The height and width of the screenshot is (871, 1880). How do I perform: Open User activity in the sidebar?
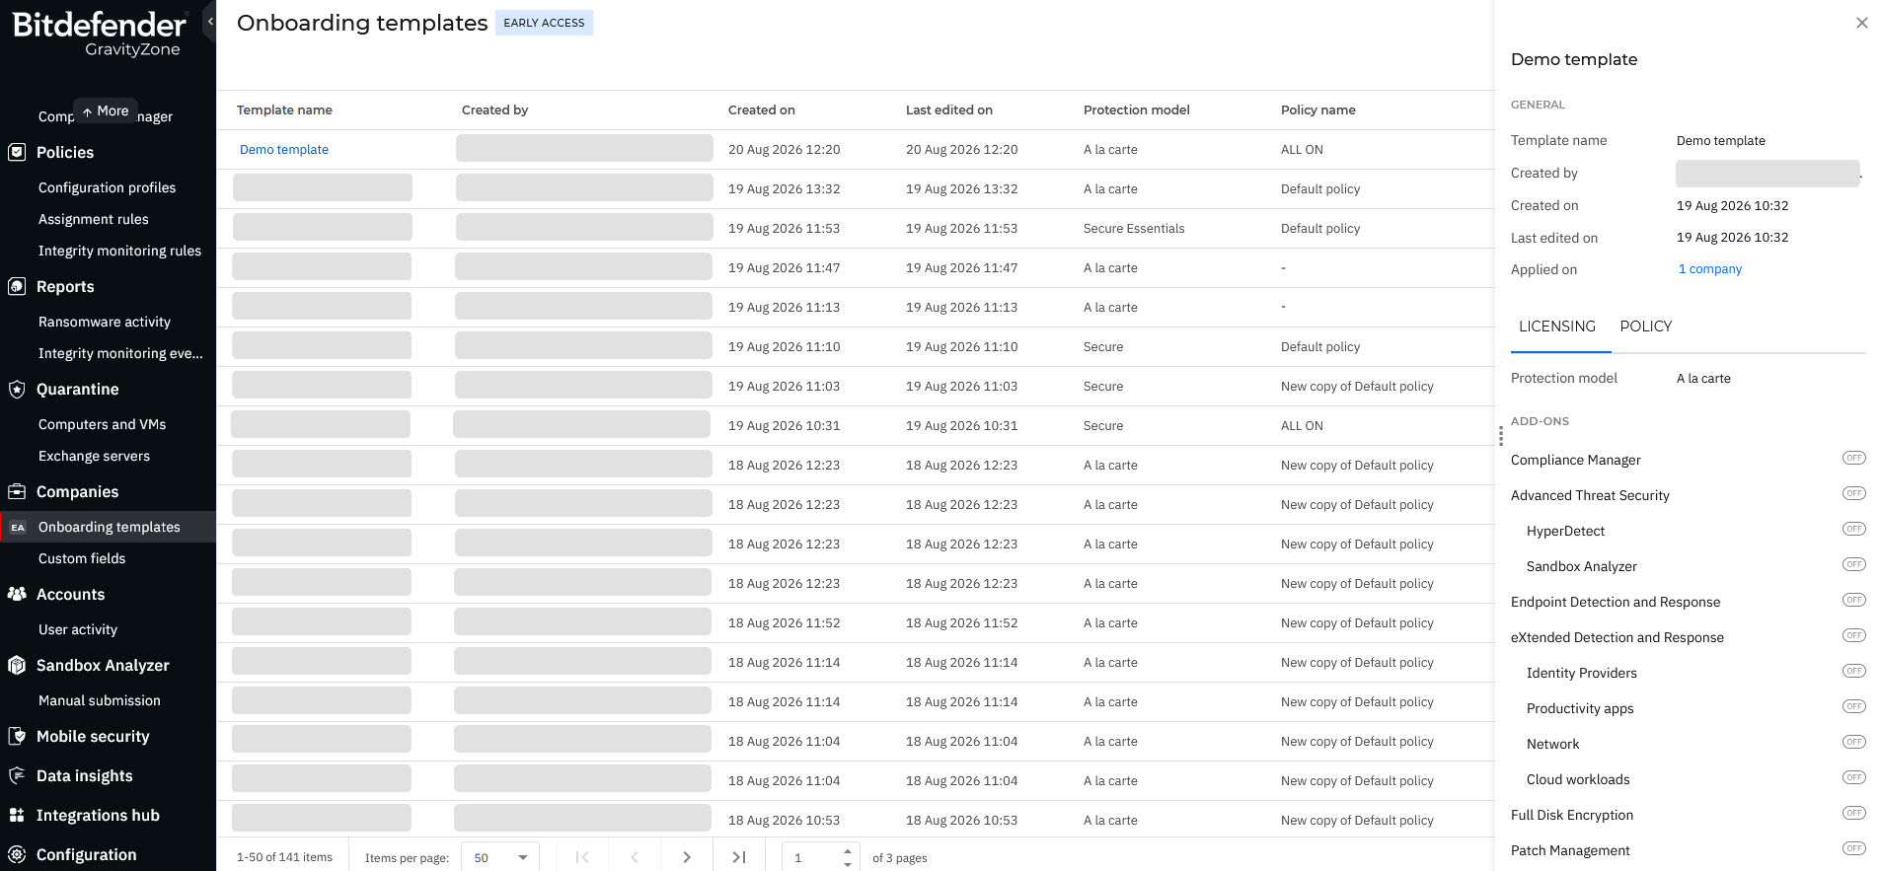78,629
